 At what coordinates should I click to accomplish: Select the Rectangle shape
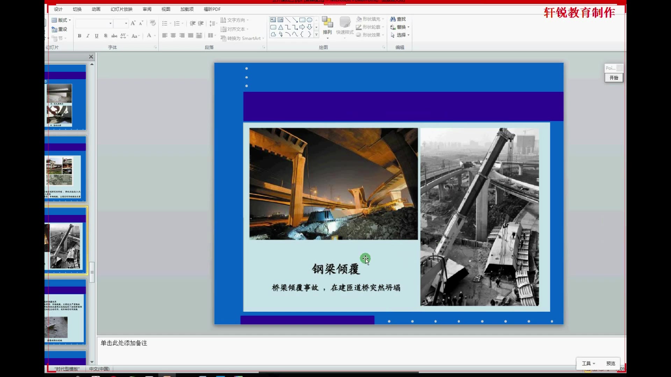pyautogui.click(x=302, y=20)
